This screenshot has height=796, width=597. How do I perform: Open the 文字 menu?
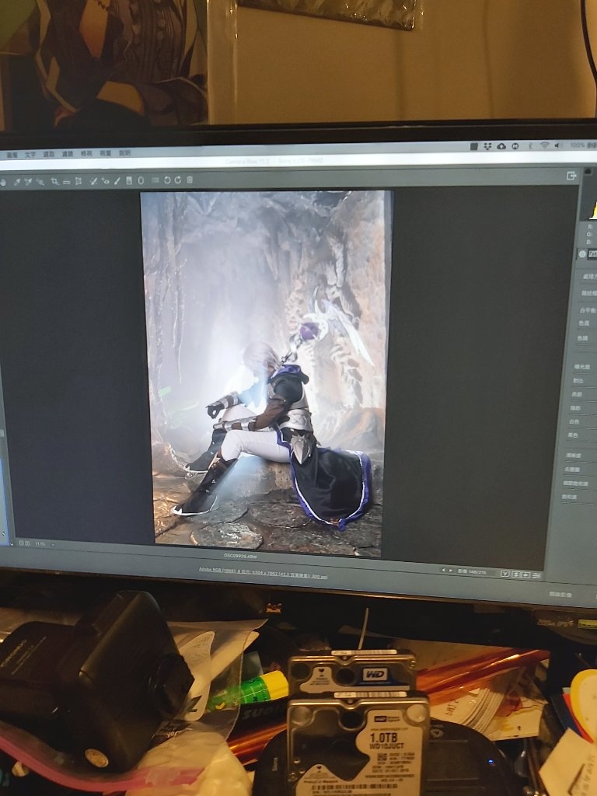click(x=30, y=155)
